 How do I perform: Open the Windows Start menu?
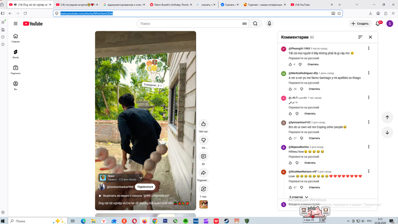point(3,221)
